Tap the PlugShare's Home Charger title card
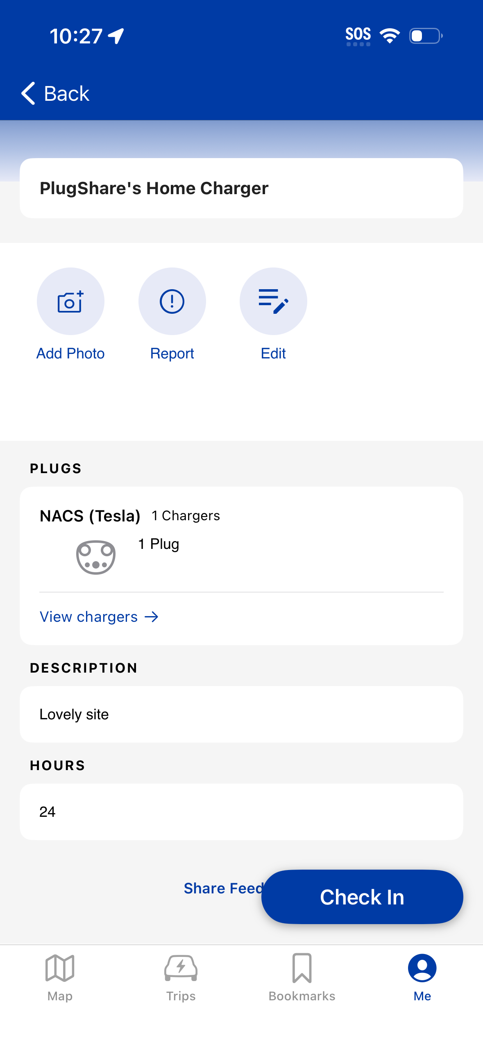This screenshot has width=483, height=1047. pos(241,188)
